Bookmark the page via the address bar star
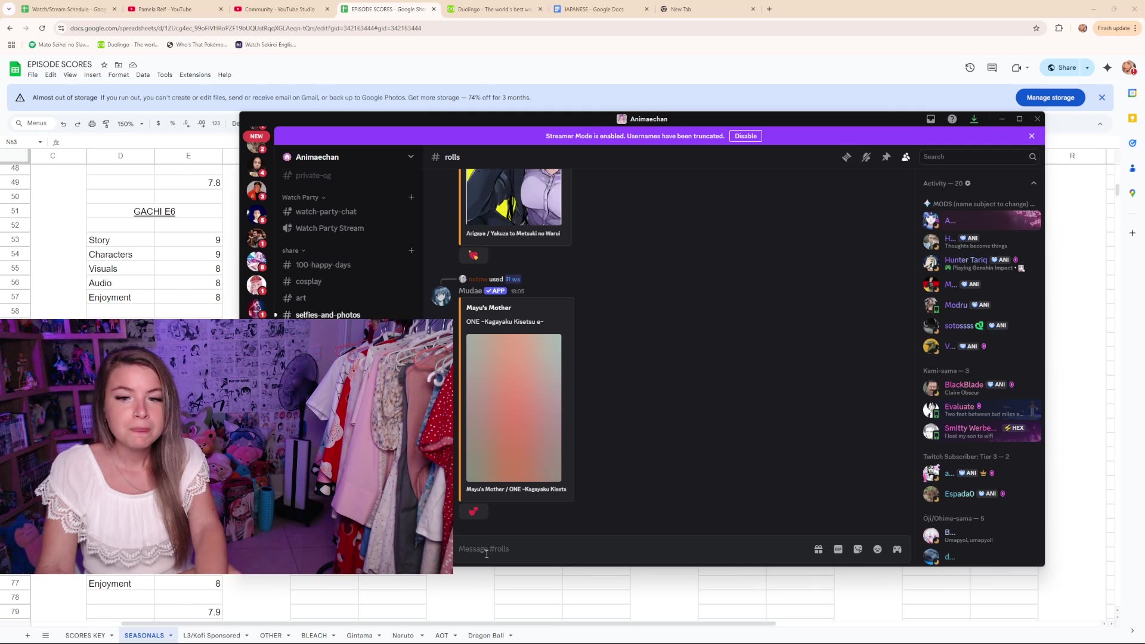This screenshot has width=1145, height=644. click(x=1036, y=28)
